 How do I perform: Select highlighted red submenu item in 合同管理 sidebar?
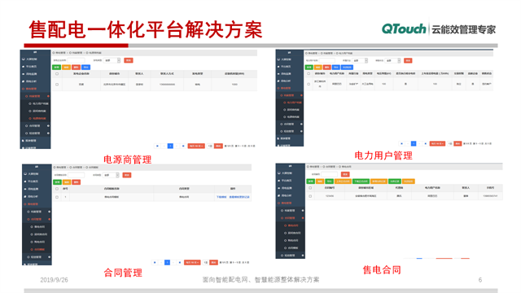click(37, 250)
